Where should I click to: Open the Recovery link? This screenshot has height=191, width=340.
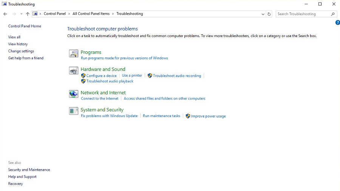(15, 183)
